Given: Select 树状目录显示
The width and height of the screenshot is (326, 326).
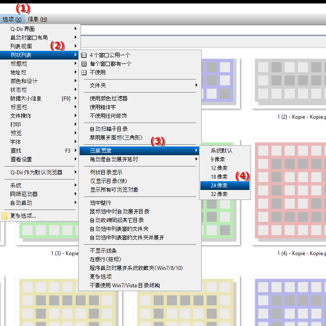Looking at the screenshot, I should click(140, 173).
